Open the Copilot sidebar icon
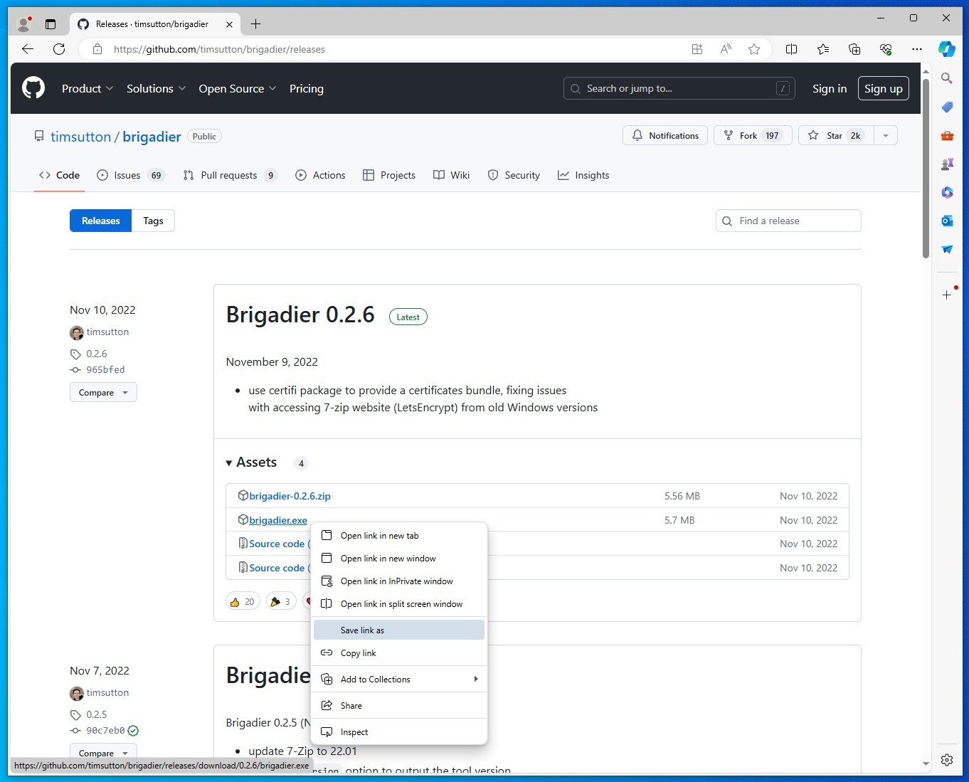 pyautogui.click(x=947, y=49)
